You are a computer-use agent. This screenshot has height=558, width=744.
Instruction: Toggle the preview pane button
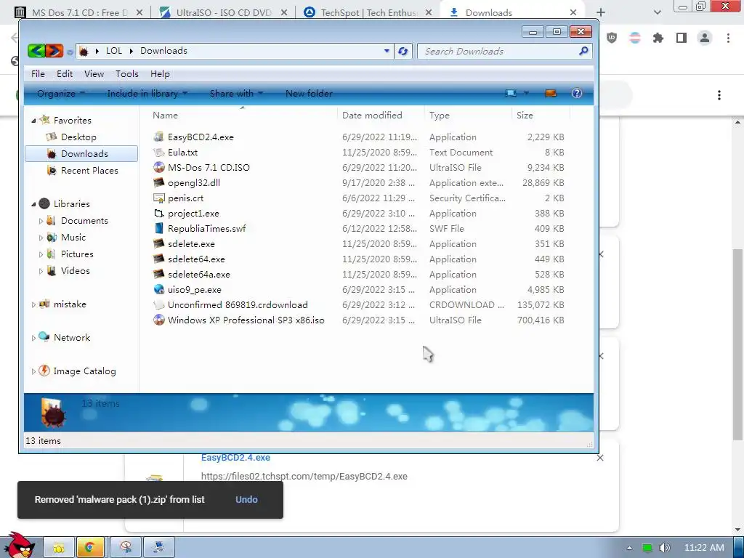click(x=551, y=93)
